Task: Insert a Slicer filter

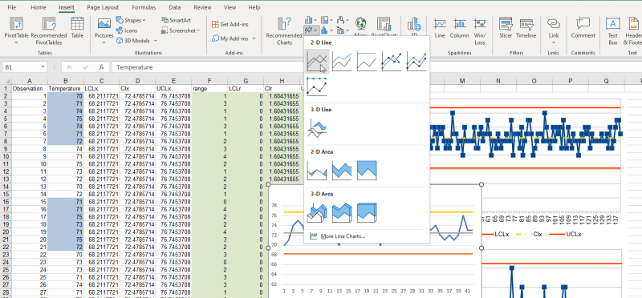Action: (x=506, y=28)
